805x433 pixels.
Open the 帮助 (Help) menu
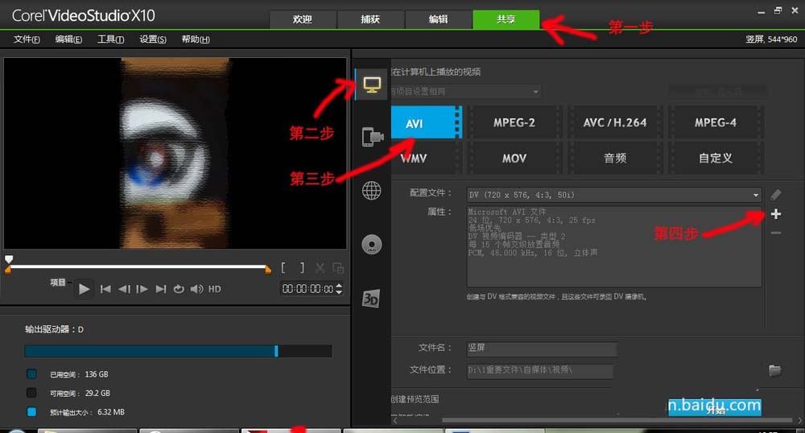[196, 39]
